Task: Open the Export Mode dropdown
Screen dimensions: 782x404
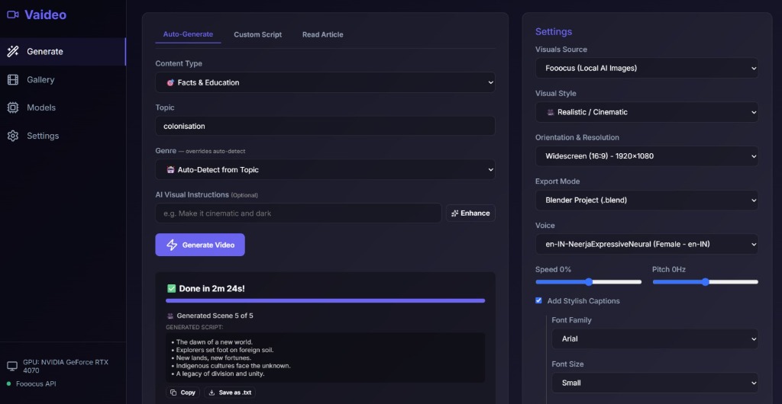Action: (647, 200)
